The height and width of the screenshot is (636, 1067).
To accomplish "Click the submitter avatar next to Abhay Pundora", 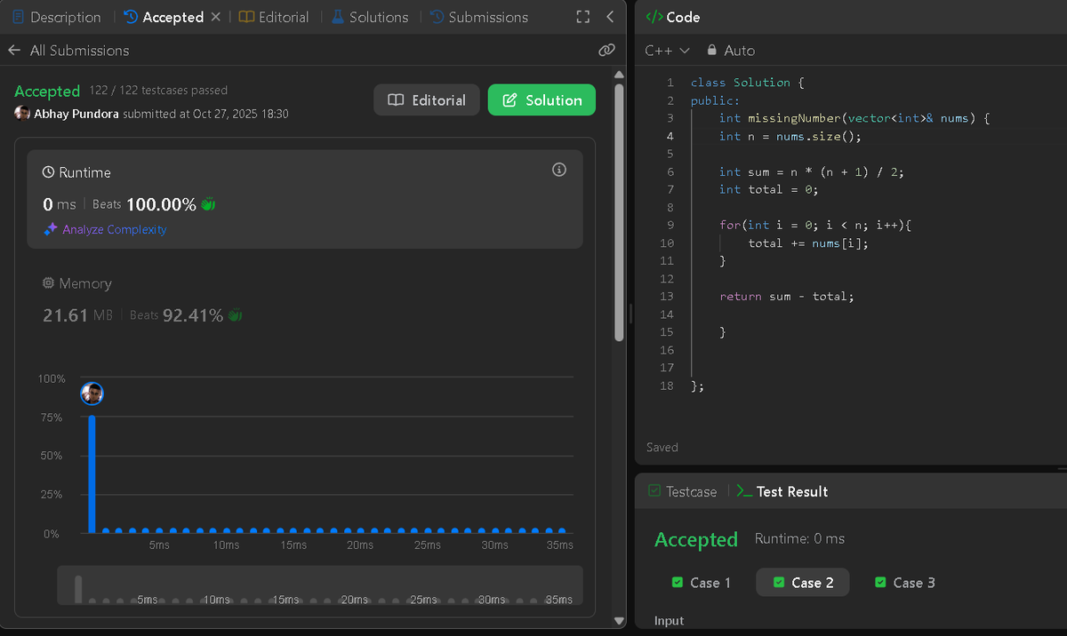I will (x=22, y=113).
